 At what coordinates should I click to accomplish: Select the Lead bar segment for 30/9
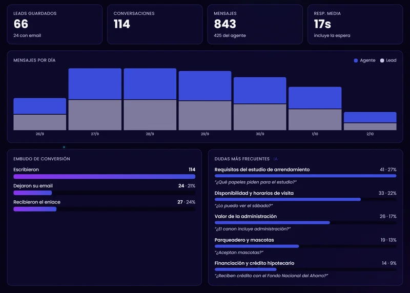coord(260,117)
